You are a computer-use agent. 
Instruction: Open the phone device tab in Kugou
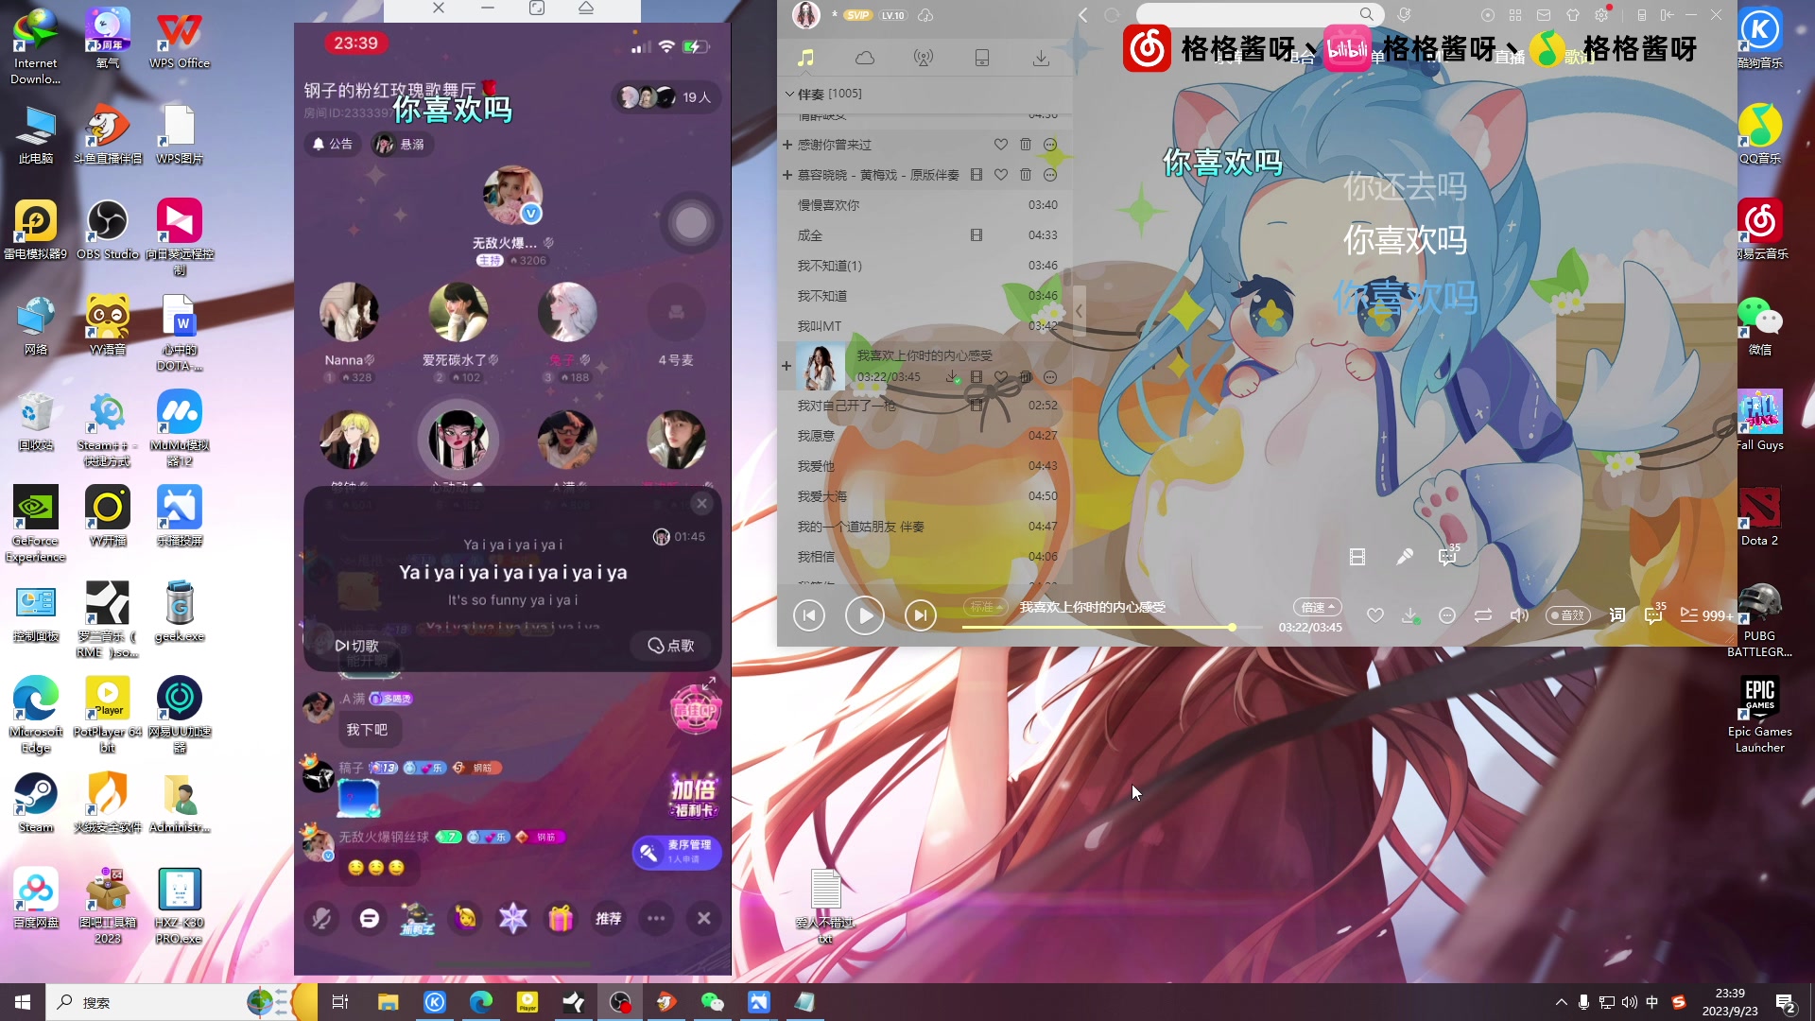coord(982,59)
